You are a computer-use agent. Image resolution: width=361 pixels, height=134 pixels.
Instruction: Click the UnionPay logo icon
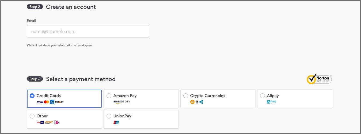[x=116, y=122]
